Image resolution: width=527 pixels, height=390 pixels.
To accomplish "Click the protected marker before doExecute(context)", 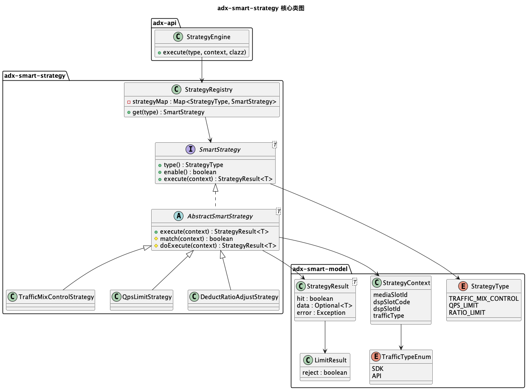I will tap(156, 246).
